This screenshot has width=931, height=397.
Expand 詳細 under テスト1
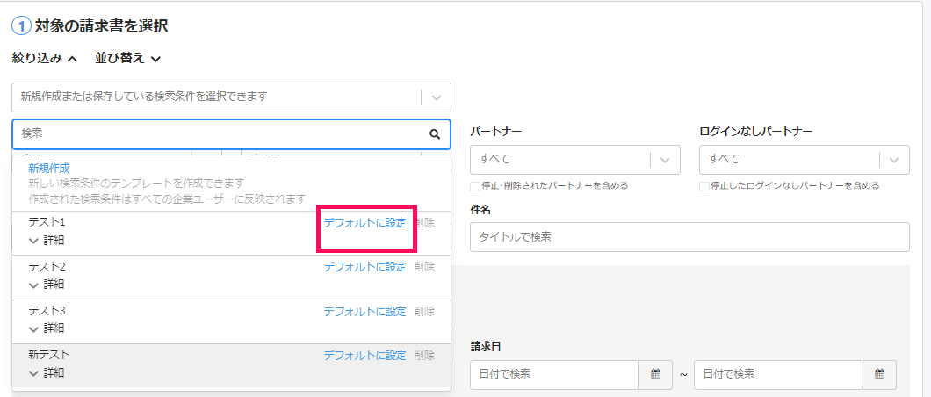point(47,241)
